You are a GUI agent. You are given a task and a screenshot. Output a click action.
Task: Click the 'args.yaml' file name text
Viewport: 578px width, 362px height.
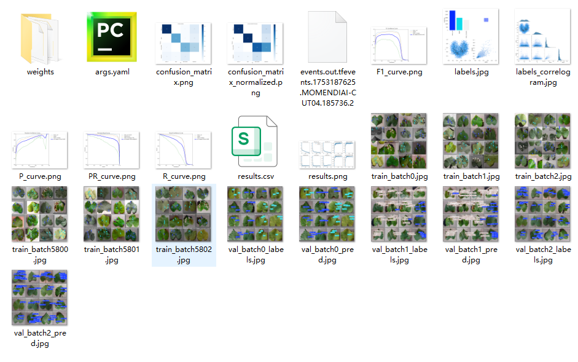click(x=112, y=72)
